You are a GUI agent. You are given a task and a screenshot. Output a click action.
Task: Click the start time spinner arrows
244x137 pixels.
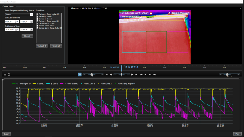point(32,22)
